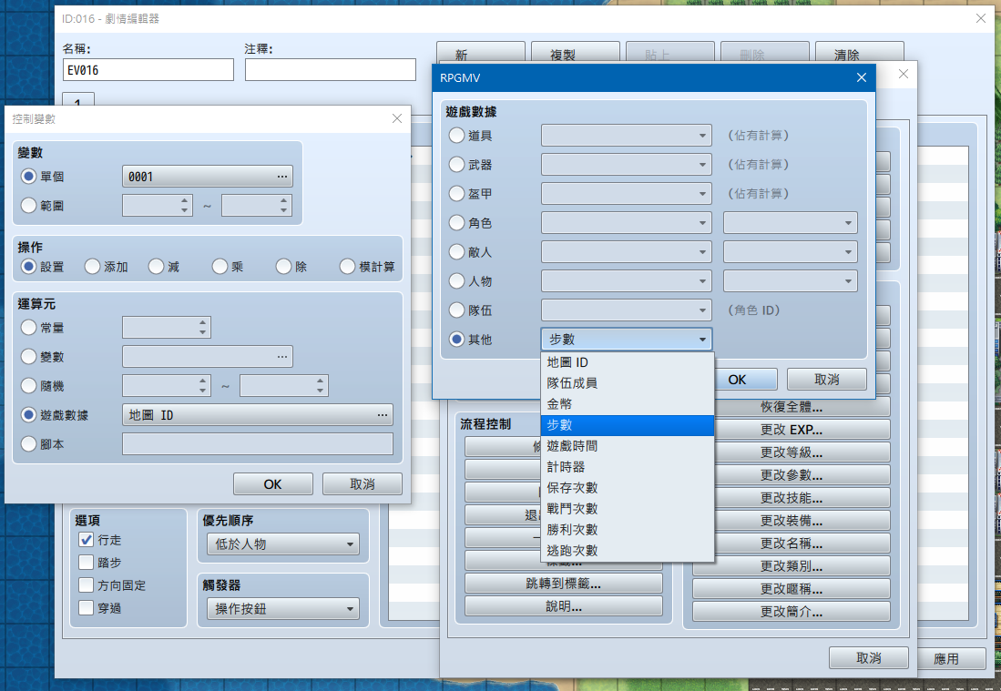The height and width of the screenshot is (691, 1001).
Task: Confirm 控制變數 dialog with OK
Action: [x=272, y=484]
